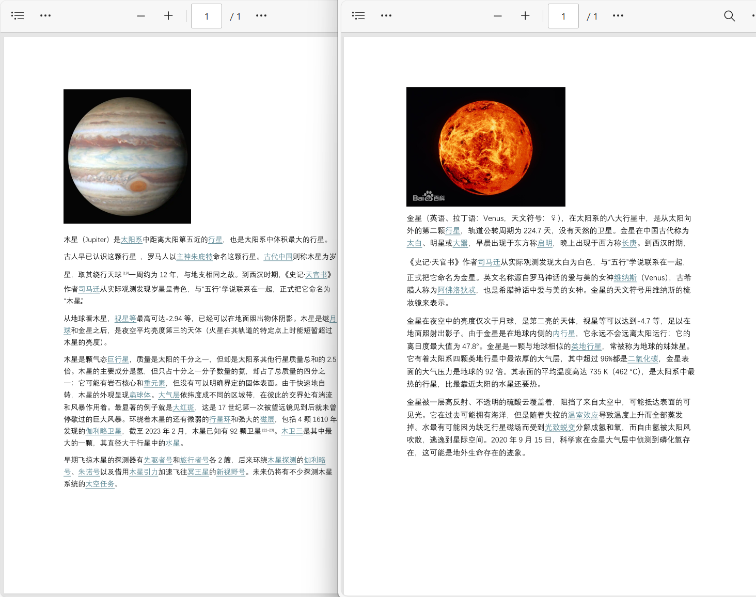756x597 pixels.
Task: Zoom in on the left PDF viewer
Action: [168, 16]
